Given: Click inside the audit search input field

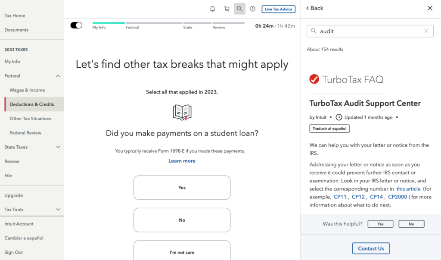Looking at the screenshot, I should (370, 31).
